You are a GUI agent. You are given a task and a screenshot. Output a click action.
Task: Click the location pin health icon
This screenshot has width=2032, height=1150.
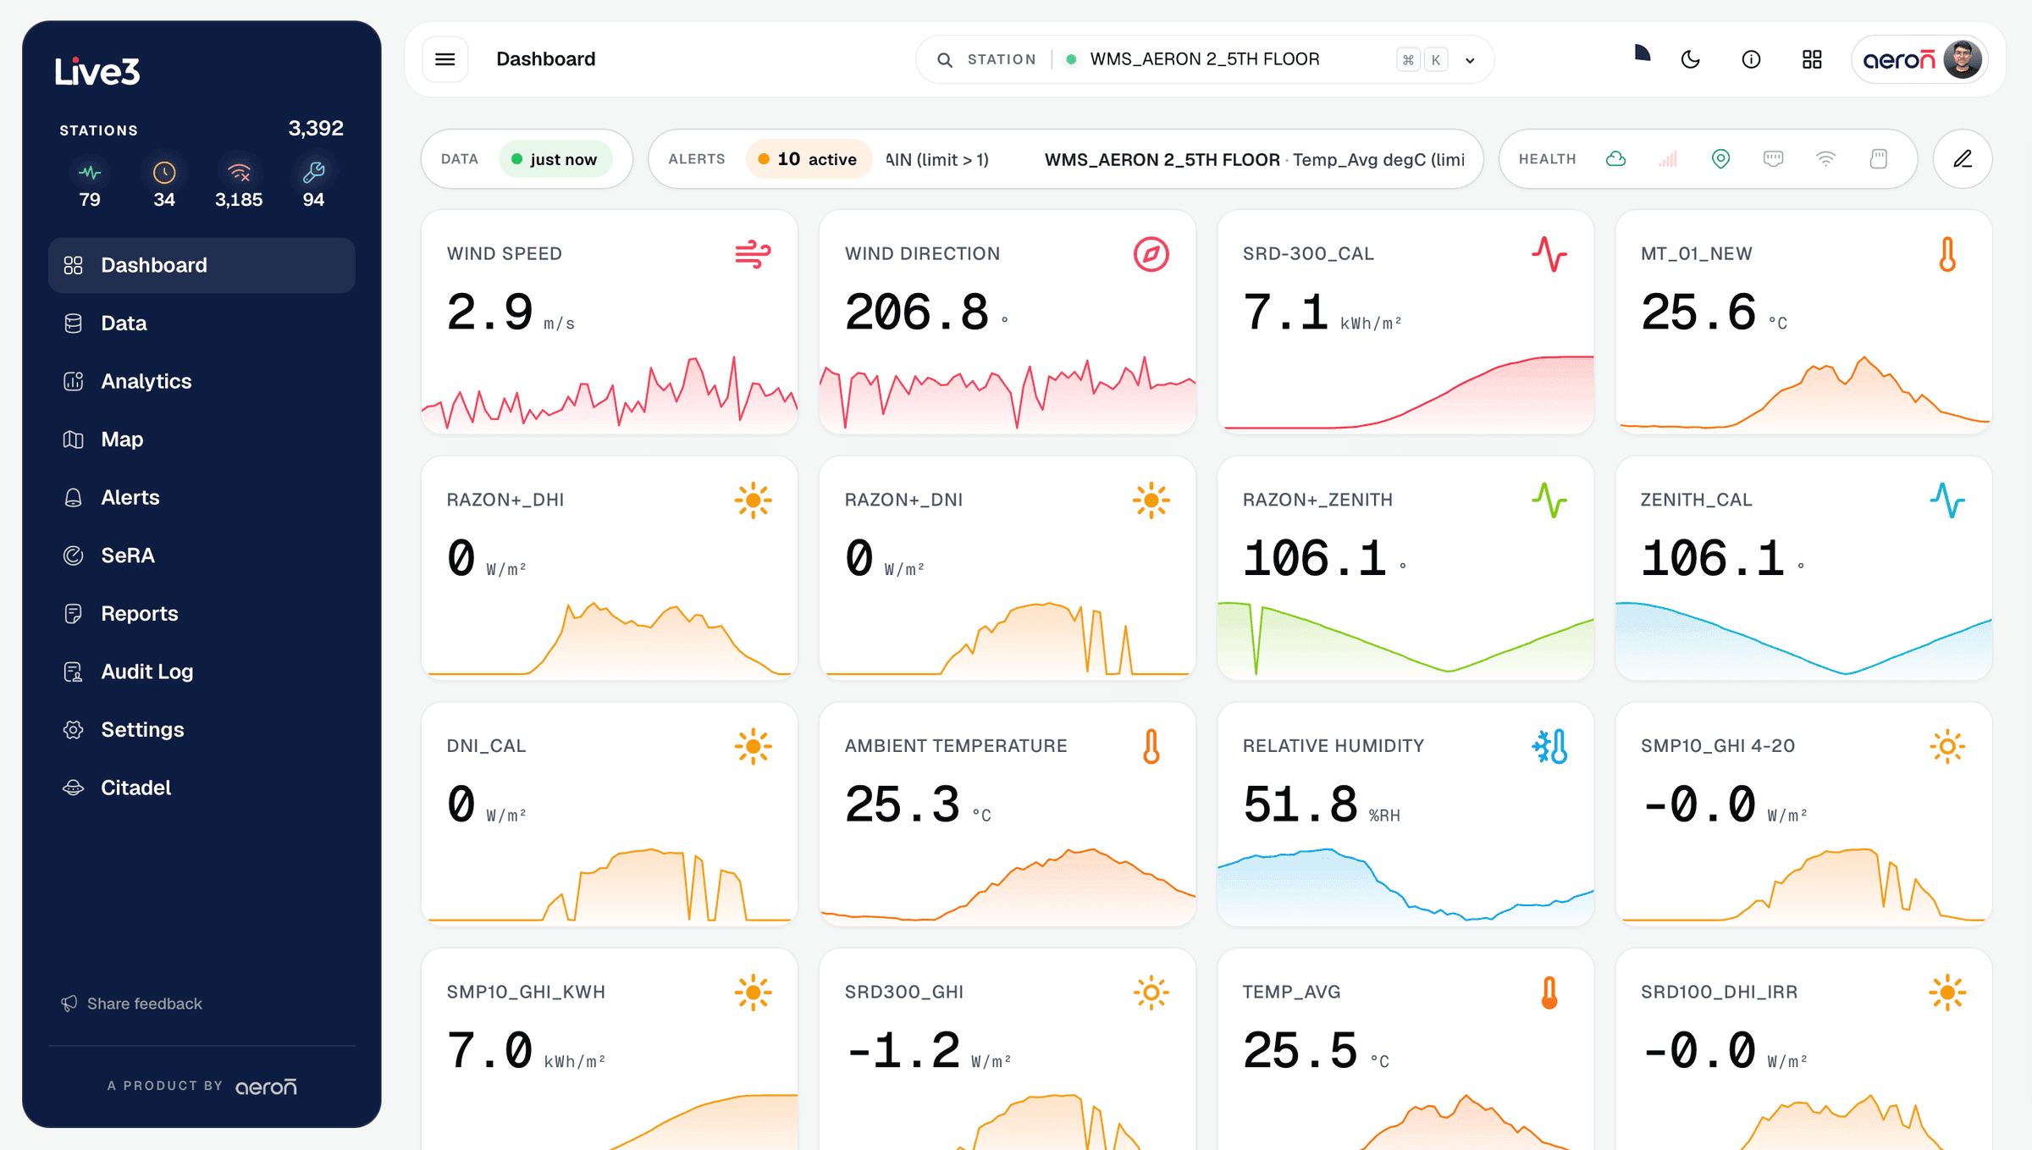(1720, 159)
